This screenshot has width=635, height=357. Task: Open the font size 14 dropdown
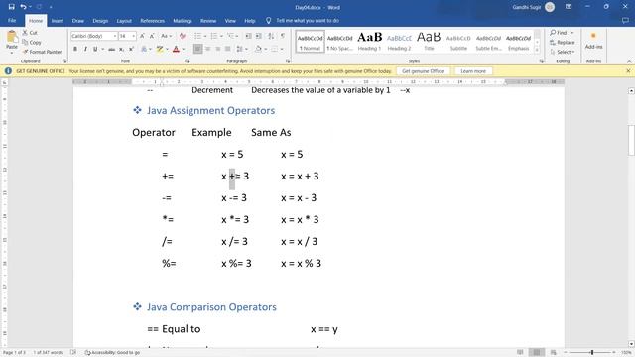click(x=134, y=36)
